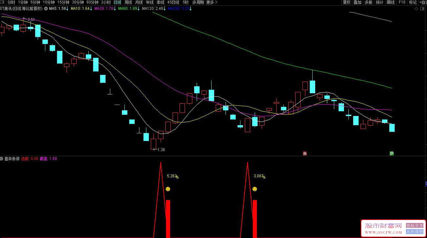
Task: Switch to 5分钟 period tab
Action: 35,2
